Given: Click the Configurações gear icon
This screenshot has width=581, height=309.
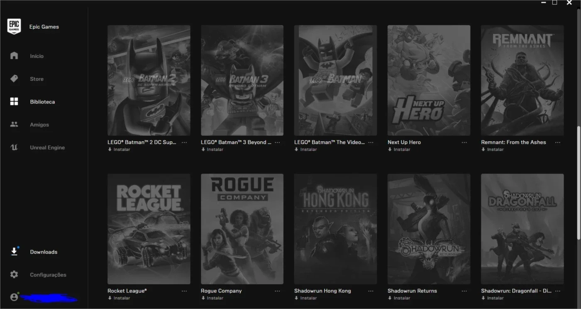Looking at the screenshot, I should (x=14, y=274).
